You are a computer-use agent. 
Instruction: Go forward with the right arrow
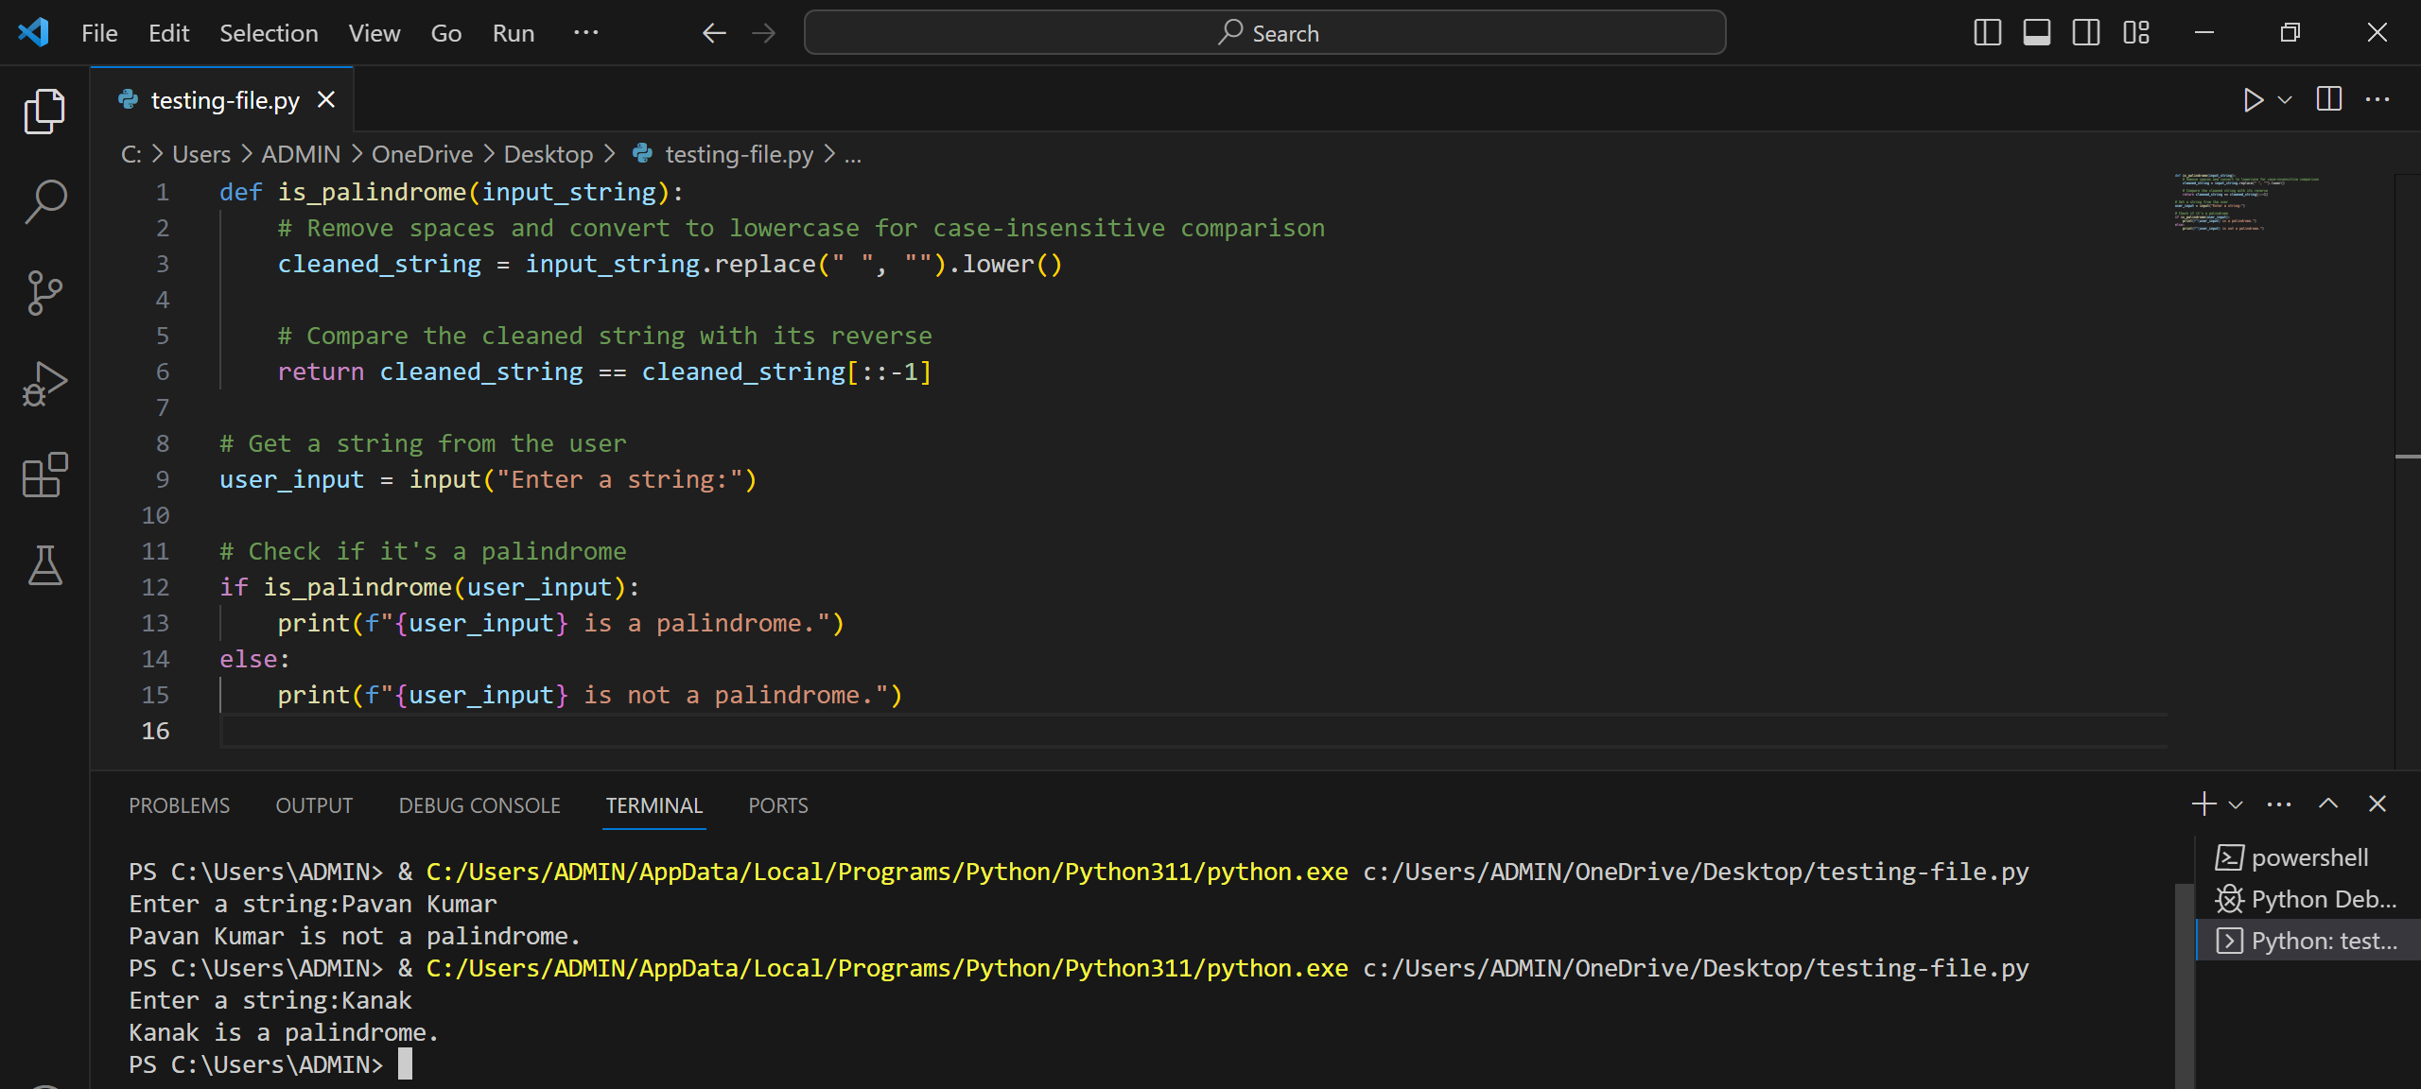(763, 33)
